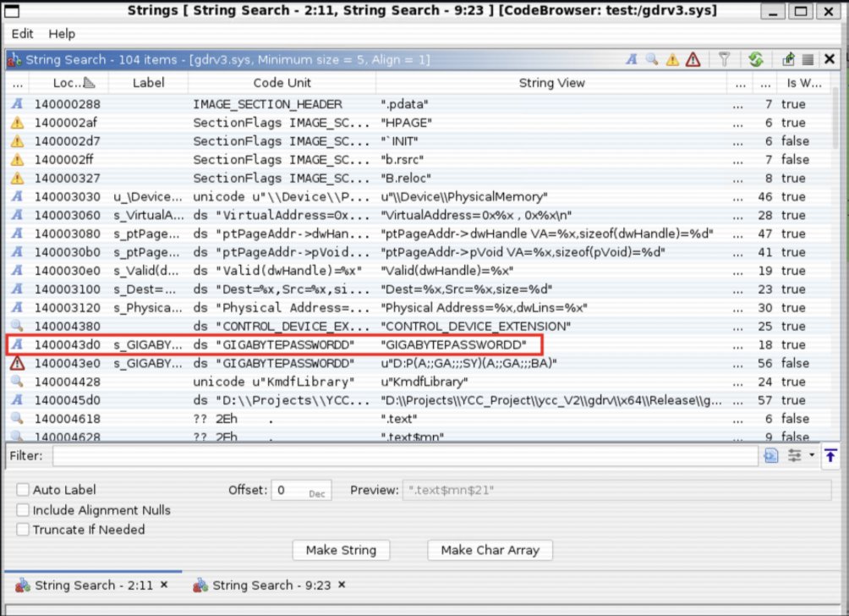The width and height of the screenshot is (849, 616).
Task: Select the "Valid(dwHandle)=%x" row
Action: point(419,271)
